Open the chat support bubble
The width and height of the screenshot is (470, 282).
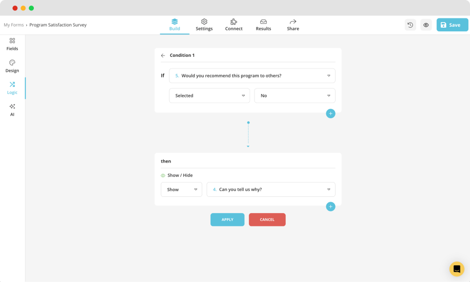[x=456, y=269]
